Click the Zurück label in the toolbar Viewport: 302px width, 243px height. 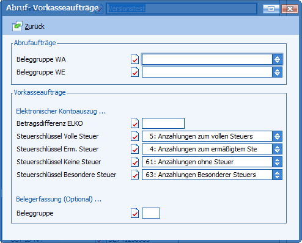click(35, 26)
